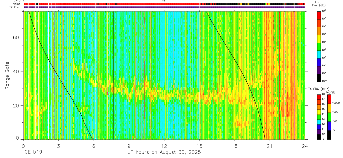Click the blue NOISE colorbar segment
Screen dimensions: 343x158
point(329,126)
